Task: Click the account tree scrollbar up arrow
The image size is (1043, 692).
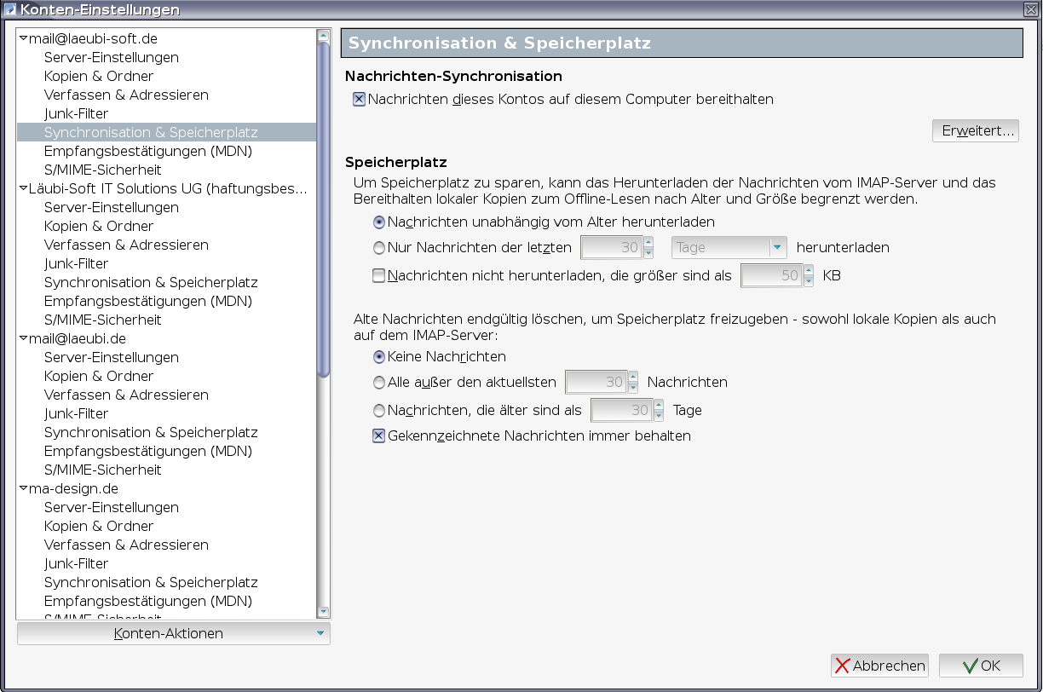Action: (x=323, y=36)
